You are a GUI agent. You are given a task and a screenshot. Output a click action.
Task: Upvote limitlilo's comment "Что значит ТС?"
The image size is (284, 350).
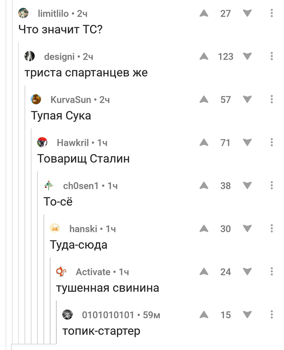[x=204, y=14]
